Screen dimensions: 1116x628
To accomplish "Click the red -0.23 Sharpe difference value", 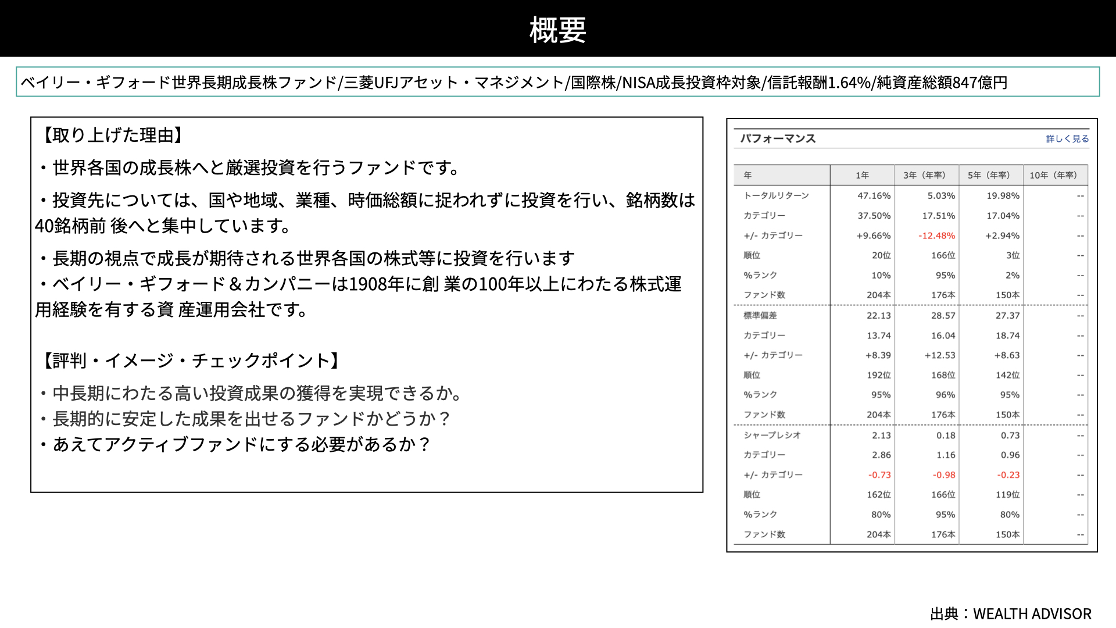I will pyautogui.click(x=1008, y=475).
